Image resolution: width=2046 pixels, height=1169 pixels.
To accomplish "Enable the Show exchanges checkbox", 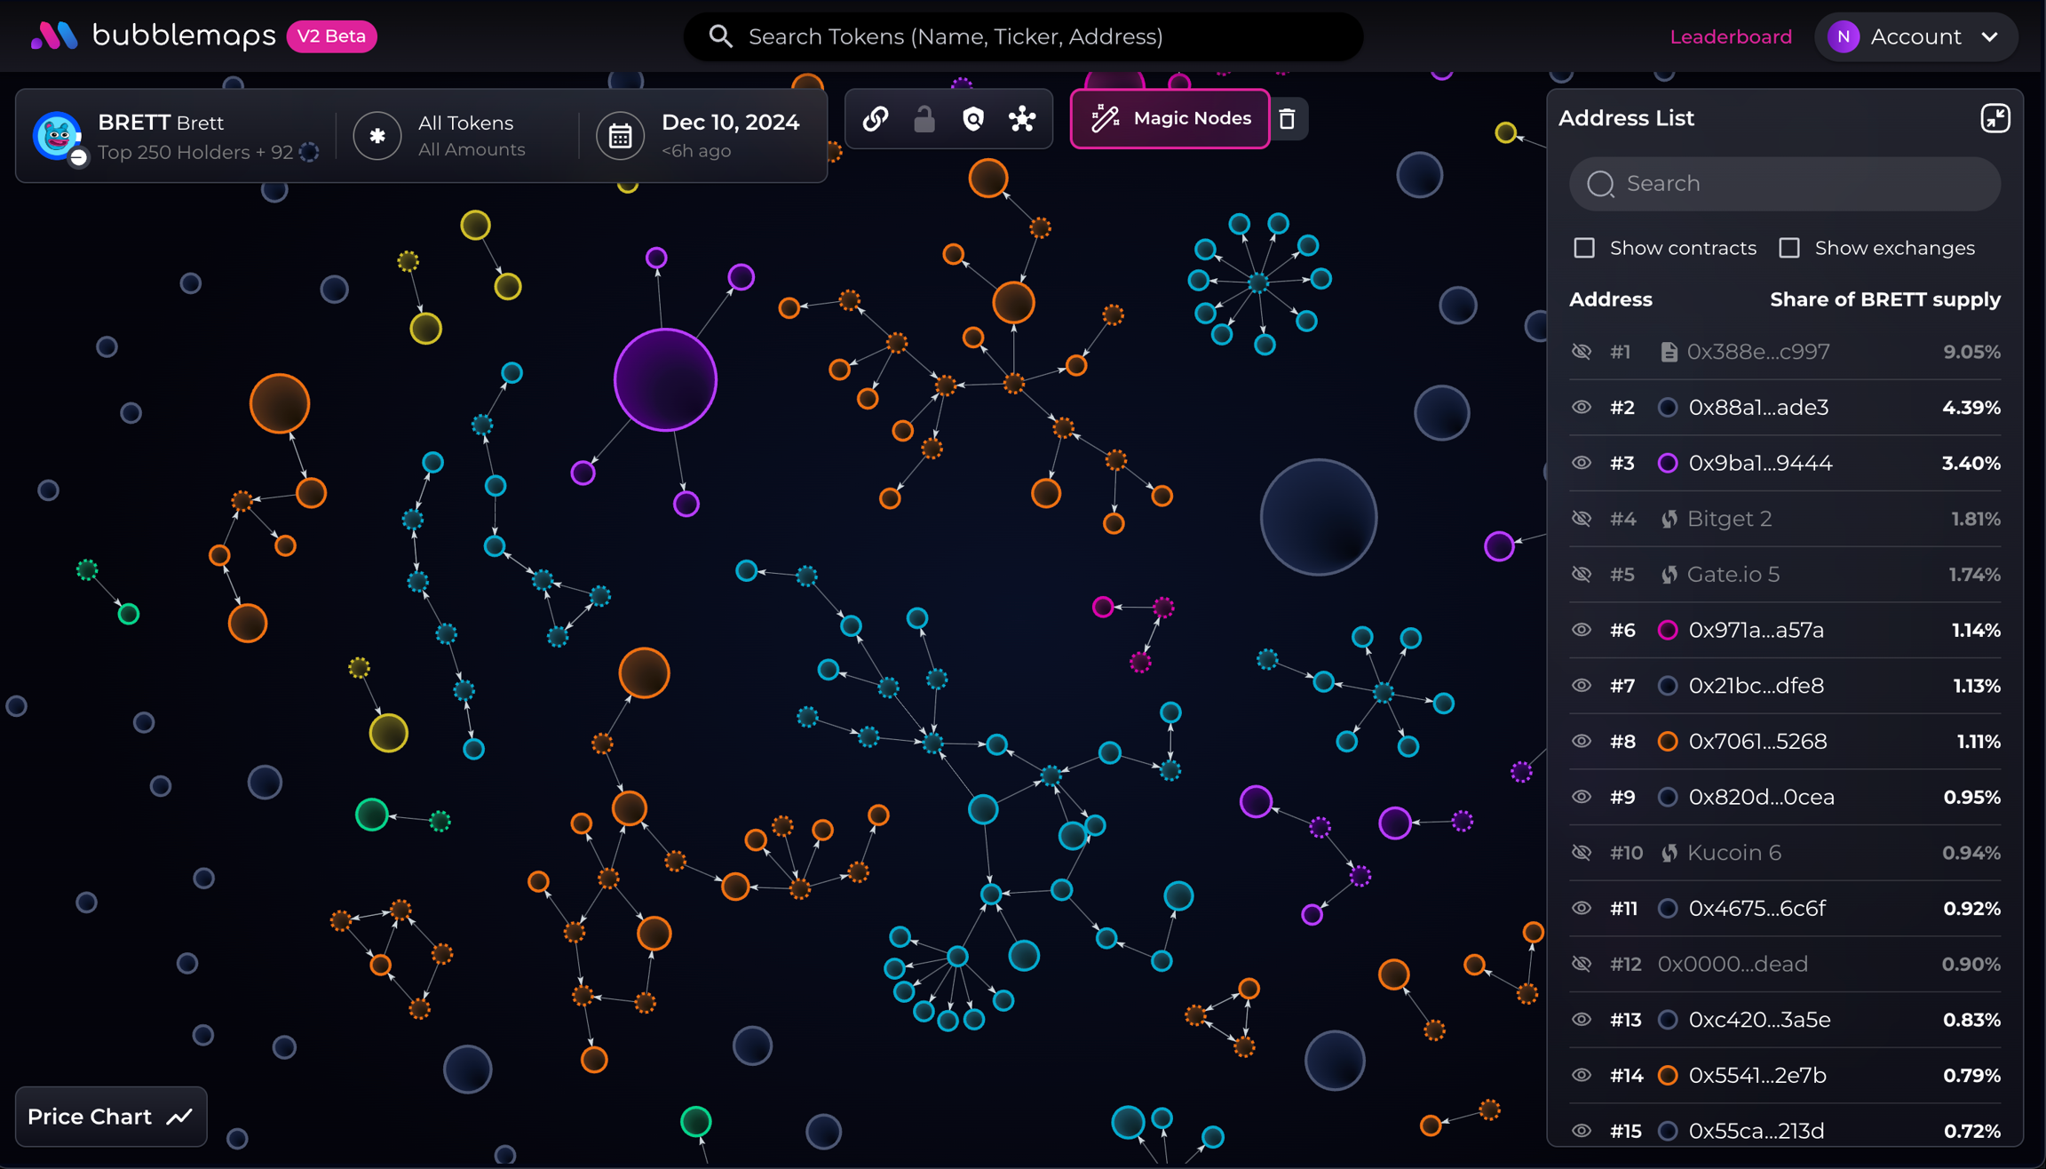I will point(1789,248).
